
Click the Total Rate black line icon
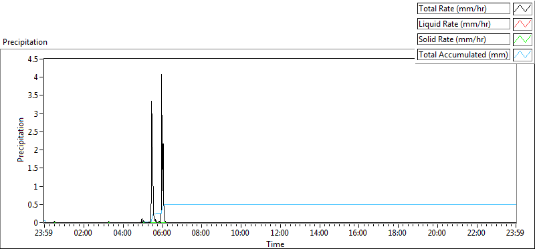[523, 9]
